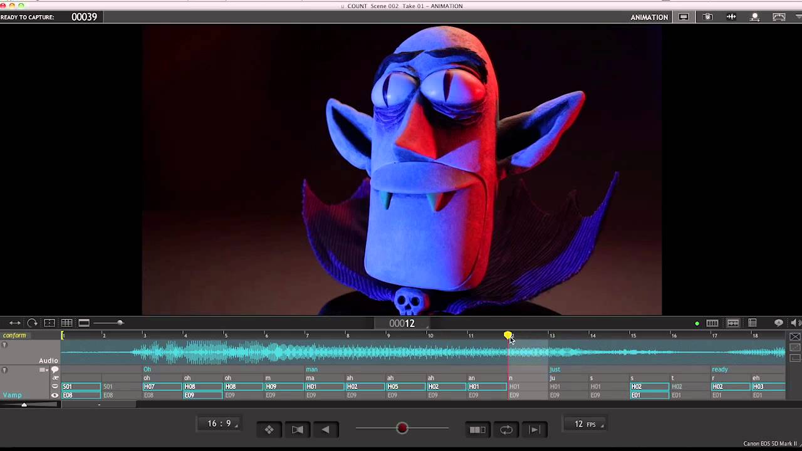
Task: Adjust the timeline zoom slider
Action: 119,323
